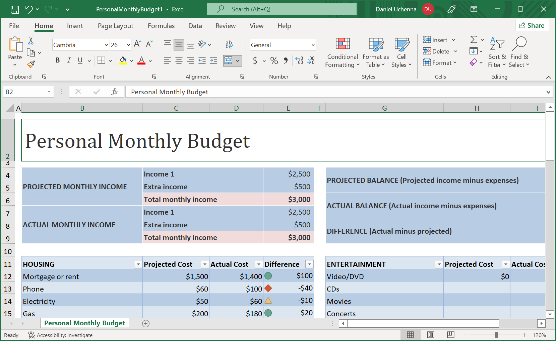556x341 pixels.
Task: Click the Borders icon
Action: pos(101,61)
